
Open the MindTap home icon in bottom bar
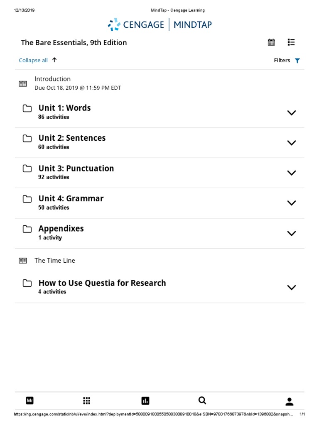(x=29, y=401)
